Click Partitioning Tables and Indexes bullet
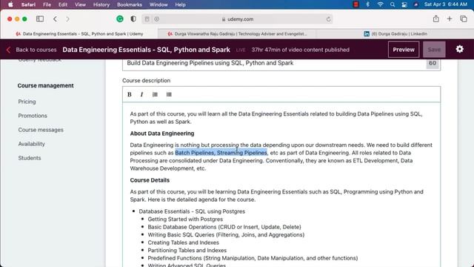 187,251
